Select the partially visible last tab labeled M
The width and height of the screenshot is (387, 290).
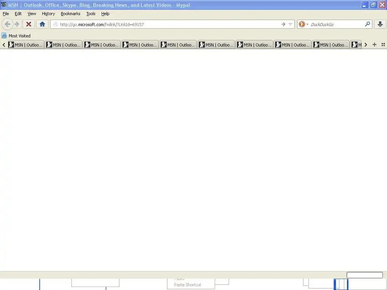tap(356, 45)
